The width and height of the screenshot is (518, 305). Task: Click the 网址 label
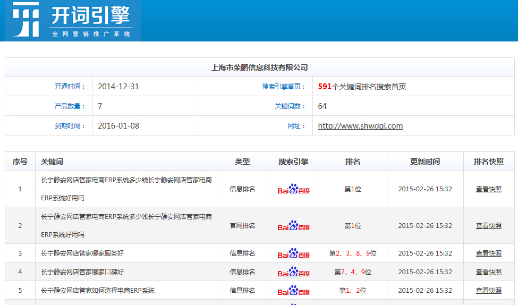coord(296,126)
